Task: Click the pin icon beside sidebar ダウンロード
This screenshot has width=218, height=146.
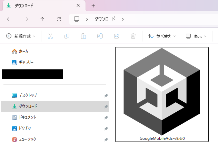Action: point(106,106)
